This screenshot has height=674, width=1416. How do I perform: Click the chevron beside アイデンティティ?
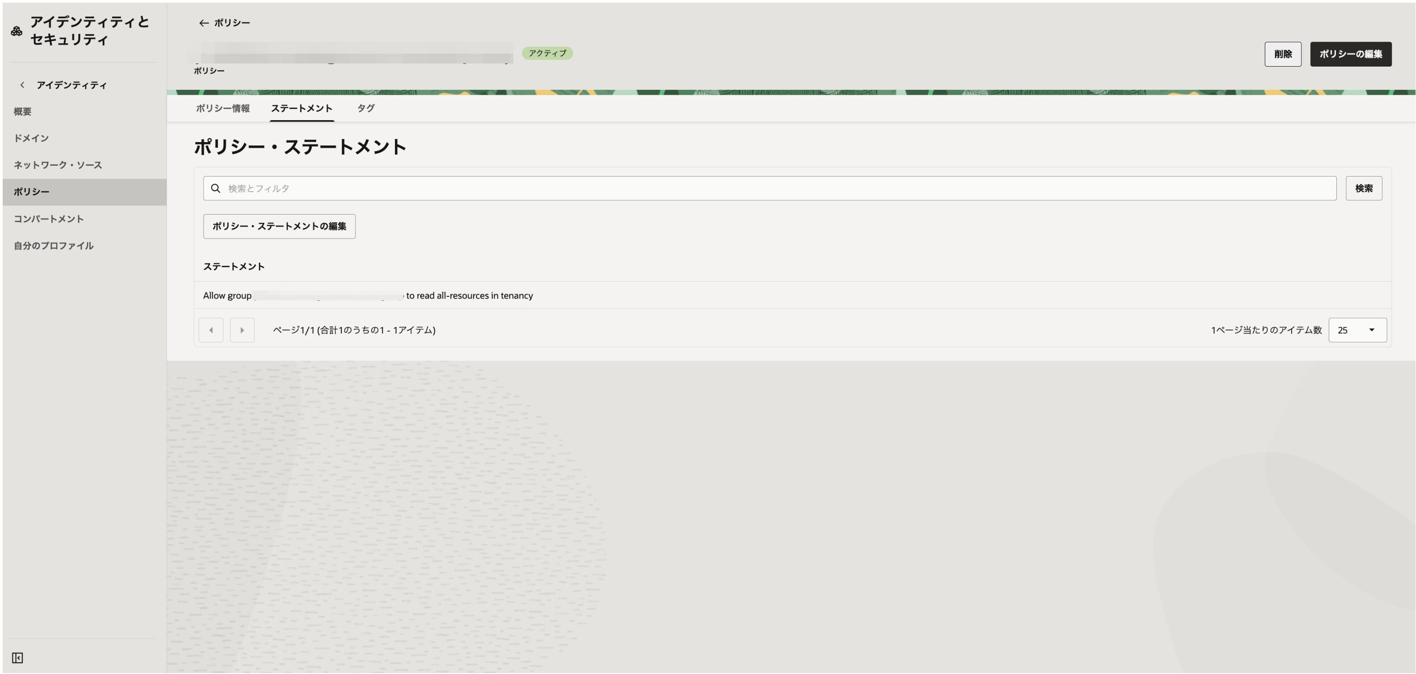tap(22, 85)
